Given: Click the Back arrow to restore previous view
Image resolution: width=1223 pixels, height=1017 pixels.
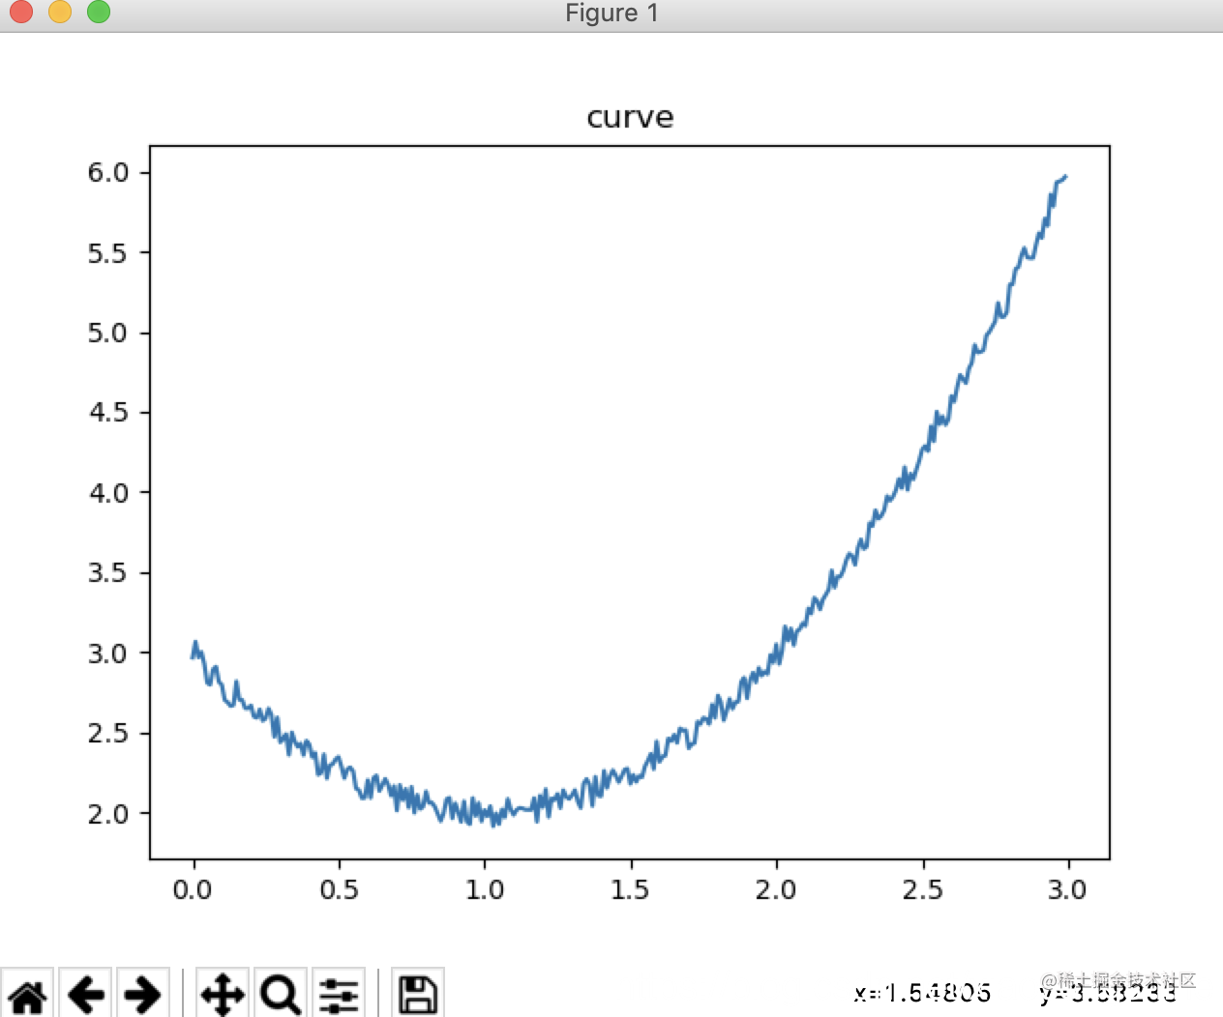Looking at the screenshot, I should pyautogui.click(x=85, y=993).
